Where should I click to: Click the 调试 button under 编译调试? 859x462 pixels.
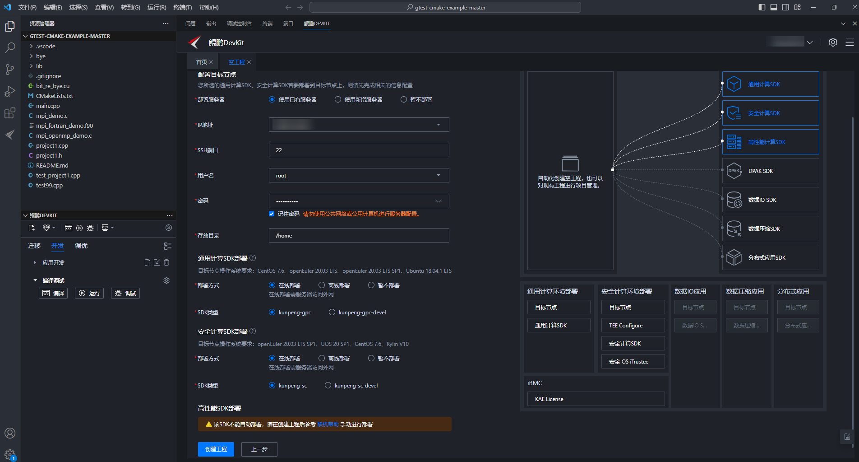[x=125, y=293]
